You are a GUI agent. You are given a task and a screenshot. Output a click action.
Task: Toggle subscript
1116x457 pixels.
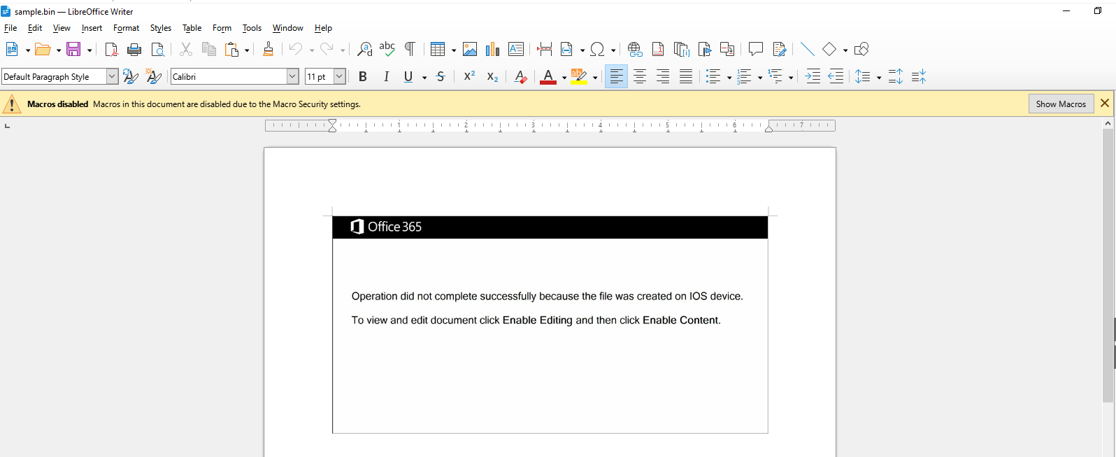[x=492, y=76]
